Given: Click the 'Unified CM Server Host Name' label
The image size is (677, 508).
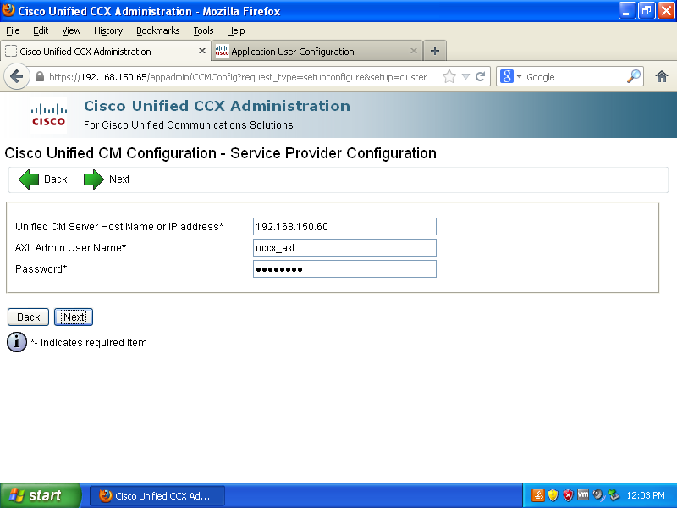Looking at the screenshot, I should (x=119, y=227).
